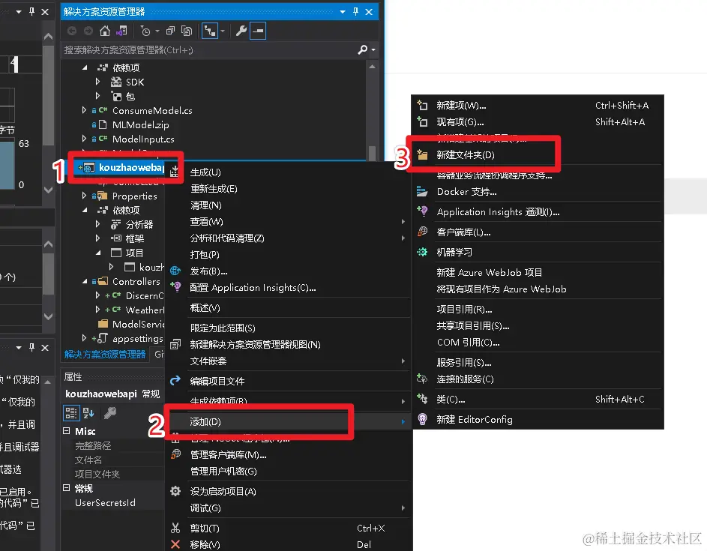Image resolution: width=707 pixels, height=551 pixels.
Task: Pin the Solution Explorer panel with pushpin
Action: 356,12
